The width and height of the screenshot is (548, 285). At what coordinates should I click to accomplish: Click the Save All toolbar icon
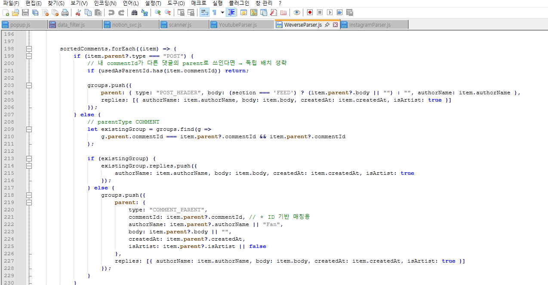(x=35, y=12)
